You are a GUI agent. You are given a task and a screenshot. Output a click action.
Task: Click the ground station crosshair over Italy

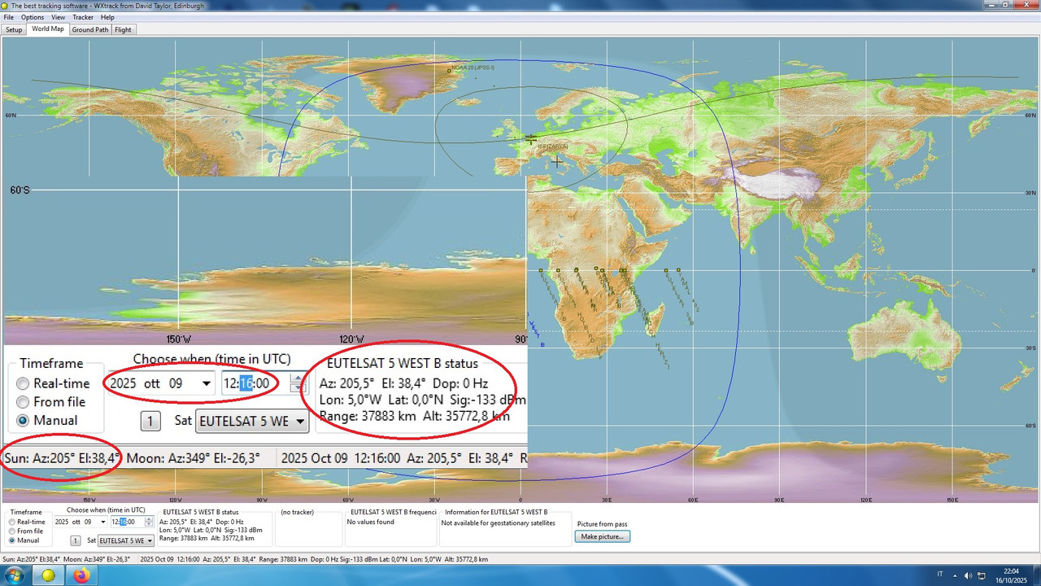[557, 162]
